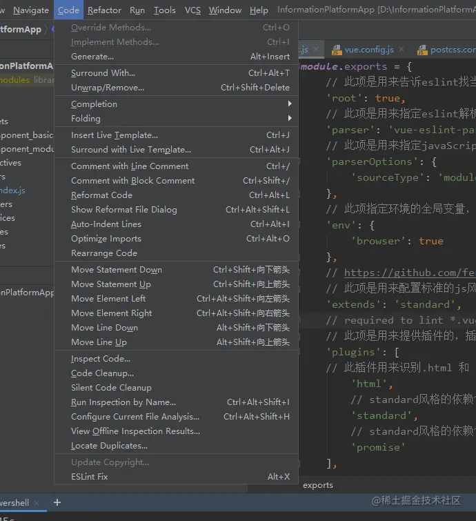Click the vue.config.js file icon
Image resolution: width=476 pixels, height=521 pixels.
[x=337, y=50]
